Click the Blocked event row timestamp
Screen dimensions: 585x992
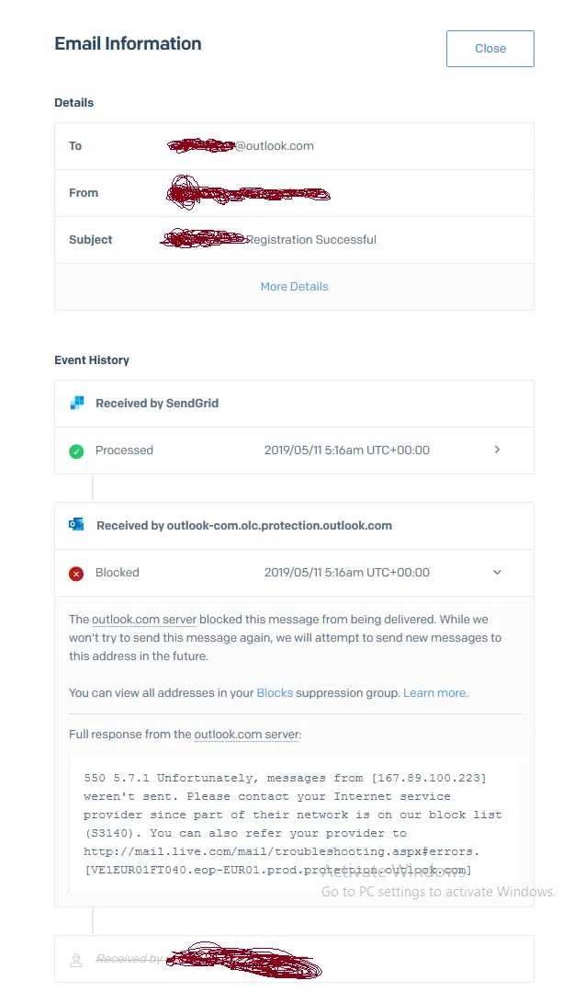click(x=346, y=573)
